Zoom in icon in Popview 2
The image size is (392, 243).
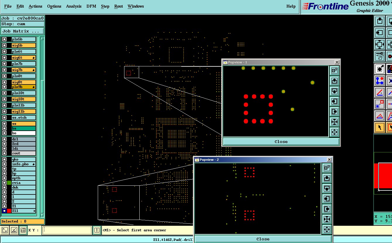(x=327, y=219)
